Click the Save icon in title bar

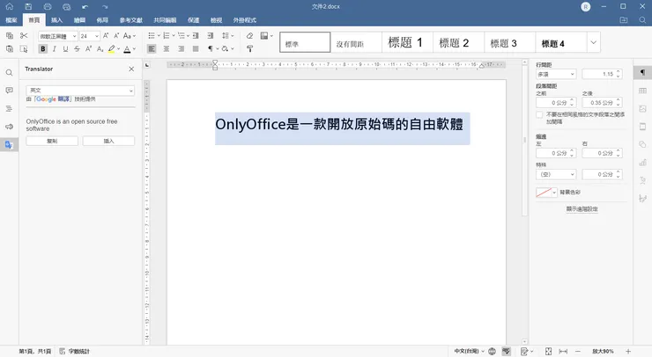28,7
